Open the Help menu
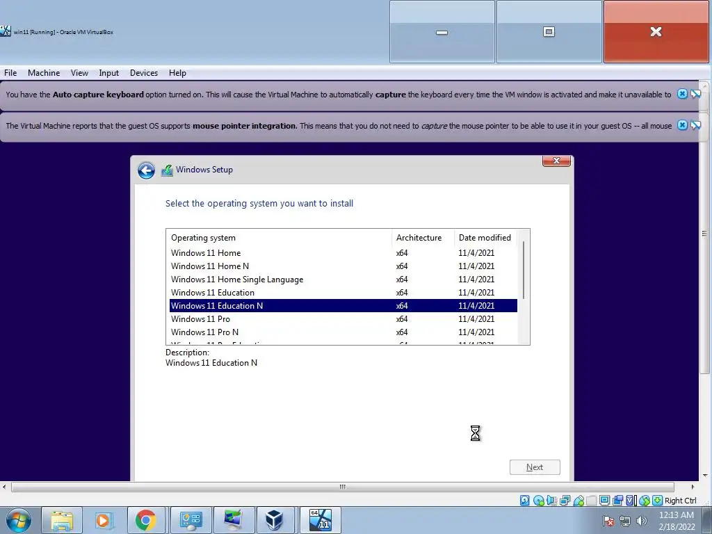Viewport: 712px width, 534px height. (177, 72)
